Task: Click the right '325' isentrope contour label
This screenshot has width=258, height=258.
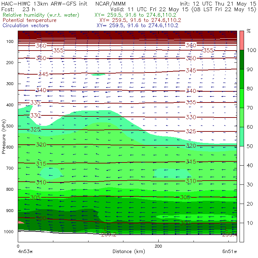Action: pos(191,131)
